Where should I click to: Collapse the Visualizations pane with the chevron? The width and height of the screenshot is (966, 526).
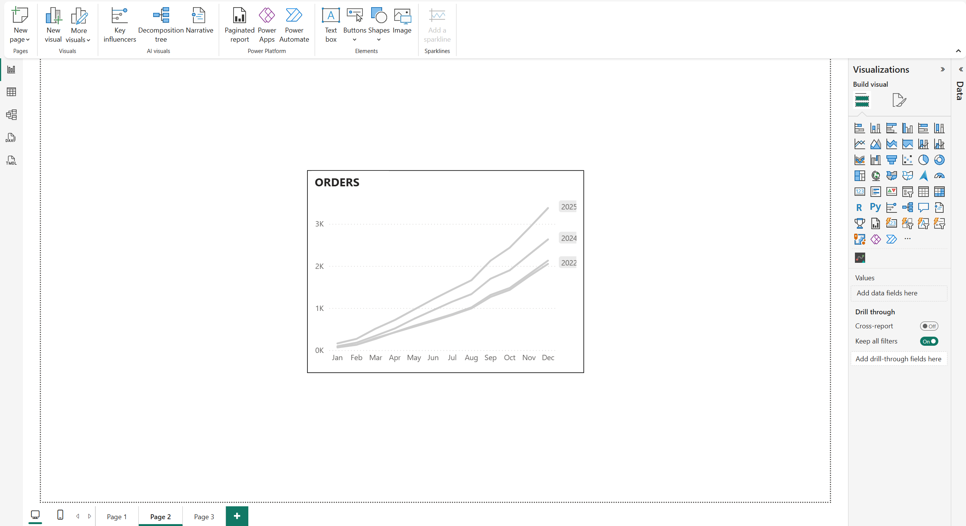[x=942, y=69]
